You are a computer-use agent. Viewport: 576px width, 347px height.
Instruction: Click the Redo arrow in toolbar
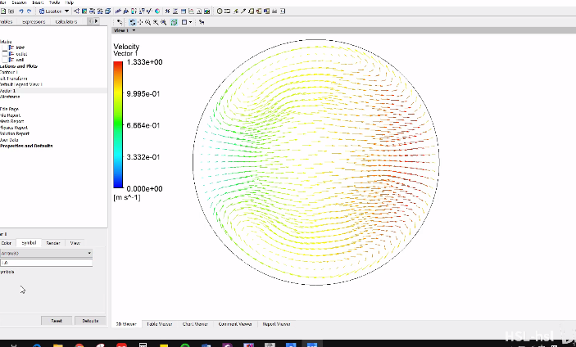coord(29,11)
